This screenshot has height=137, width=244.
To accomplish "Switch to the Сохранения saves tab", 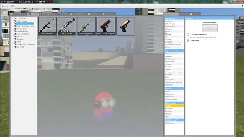I will [x=108, y=14].
